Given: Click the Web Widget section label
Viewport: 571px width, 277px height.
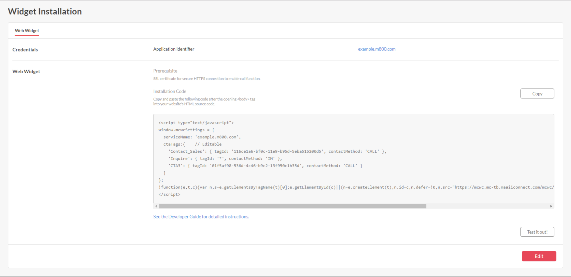Looking at the screenshot, I should tap(26, 71).
